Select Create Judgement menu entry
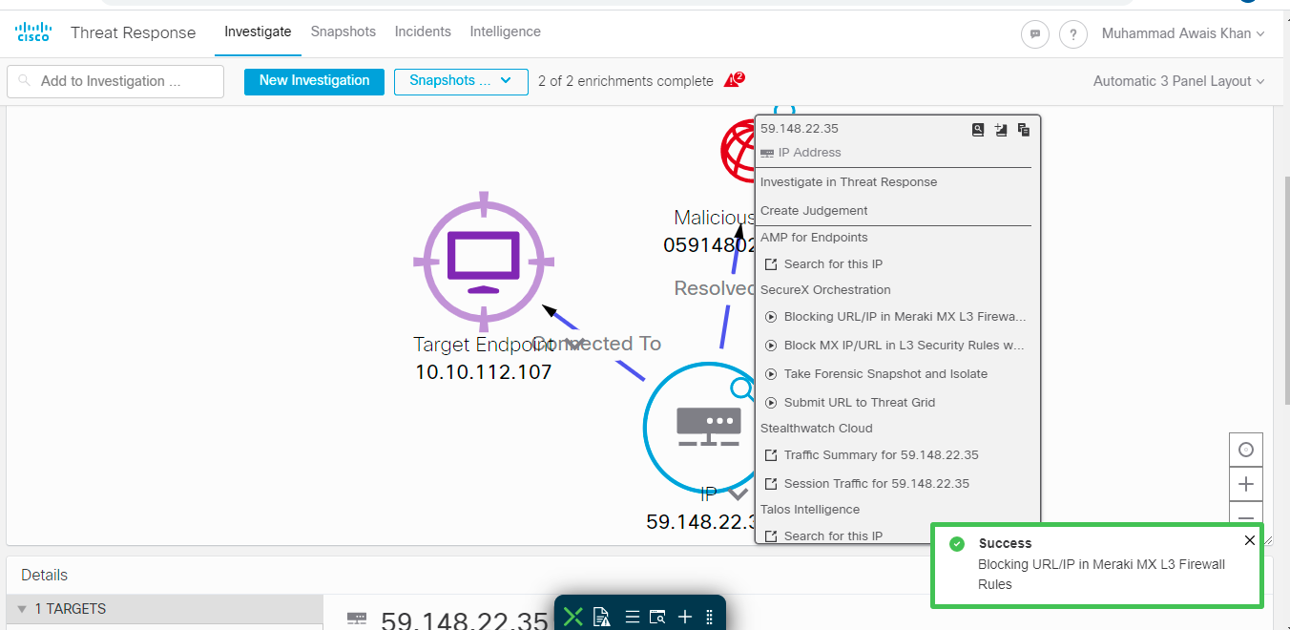The width and height of the screenshot is (1290, 630). (x=814, y=211)
